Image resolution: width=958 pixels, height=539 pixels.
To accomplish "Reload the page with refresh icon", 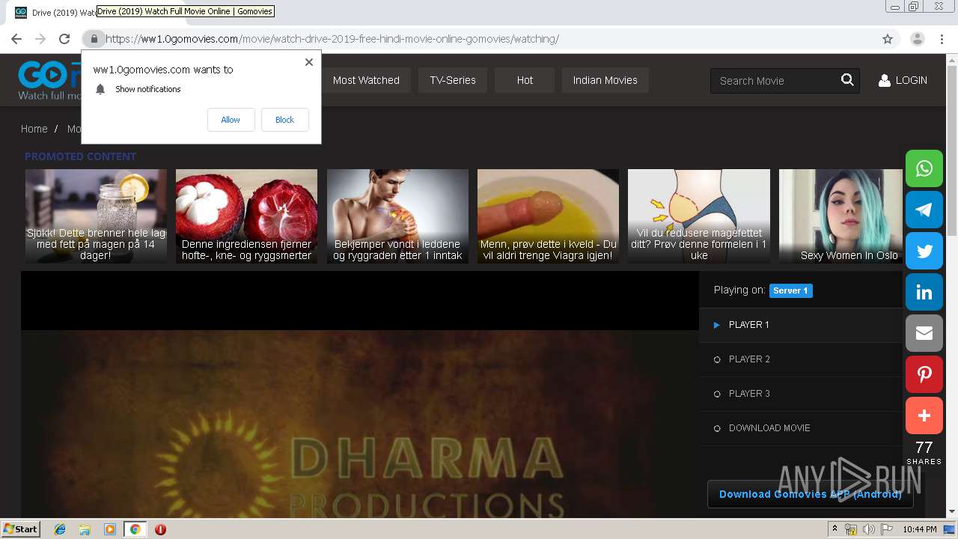I will pos(64,39).
